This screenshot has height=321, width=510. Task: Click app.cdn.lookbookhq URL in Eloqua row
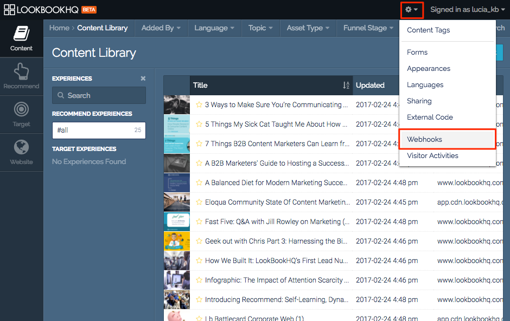(470, 202)
